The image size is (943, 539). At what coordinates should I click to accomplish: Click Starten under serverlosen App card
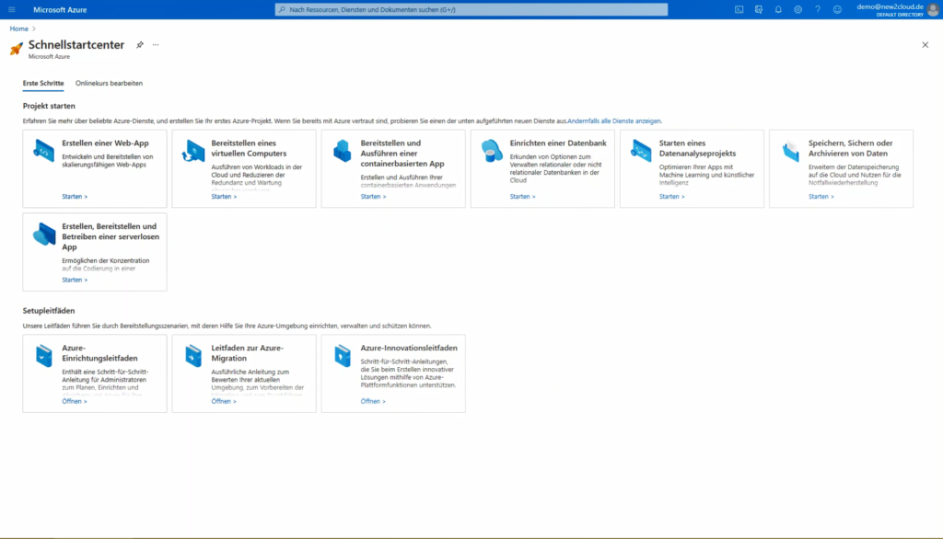tap(75, 280)
